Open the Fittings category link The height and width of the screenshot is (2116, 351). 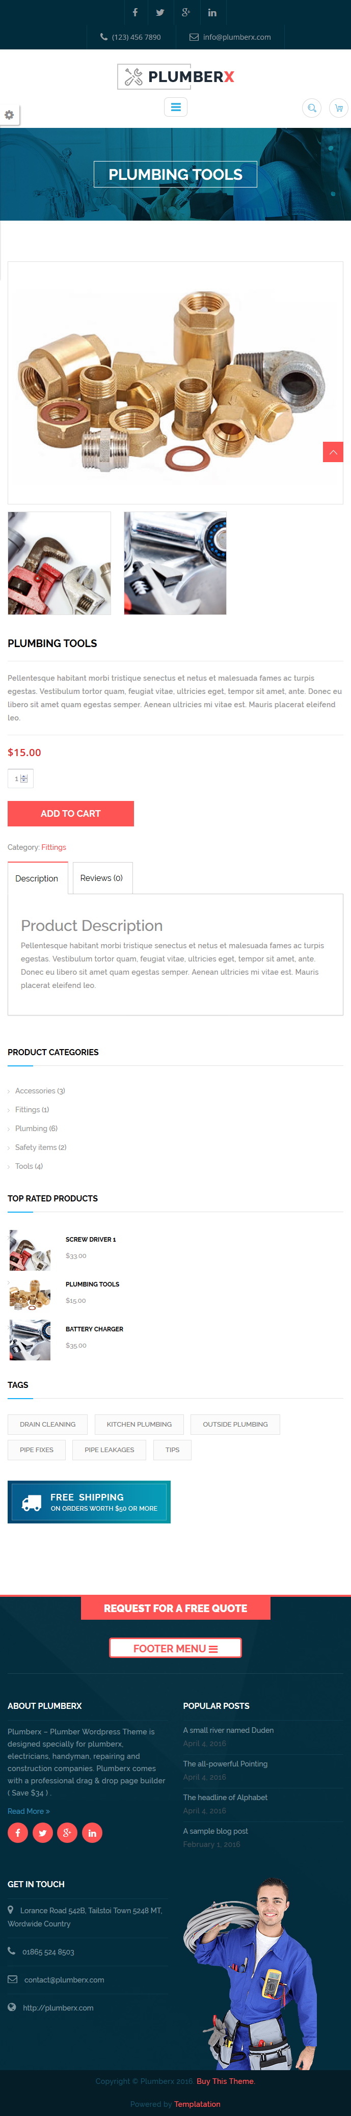point(53,847)
